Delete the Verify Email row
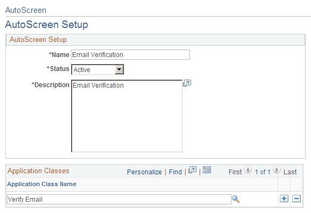Image resolution: width=311 pixels, height=213 pixels. (296, 198)
